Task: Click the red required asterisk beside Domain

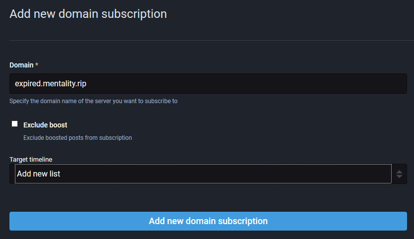Action: 37,65
